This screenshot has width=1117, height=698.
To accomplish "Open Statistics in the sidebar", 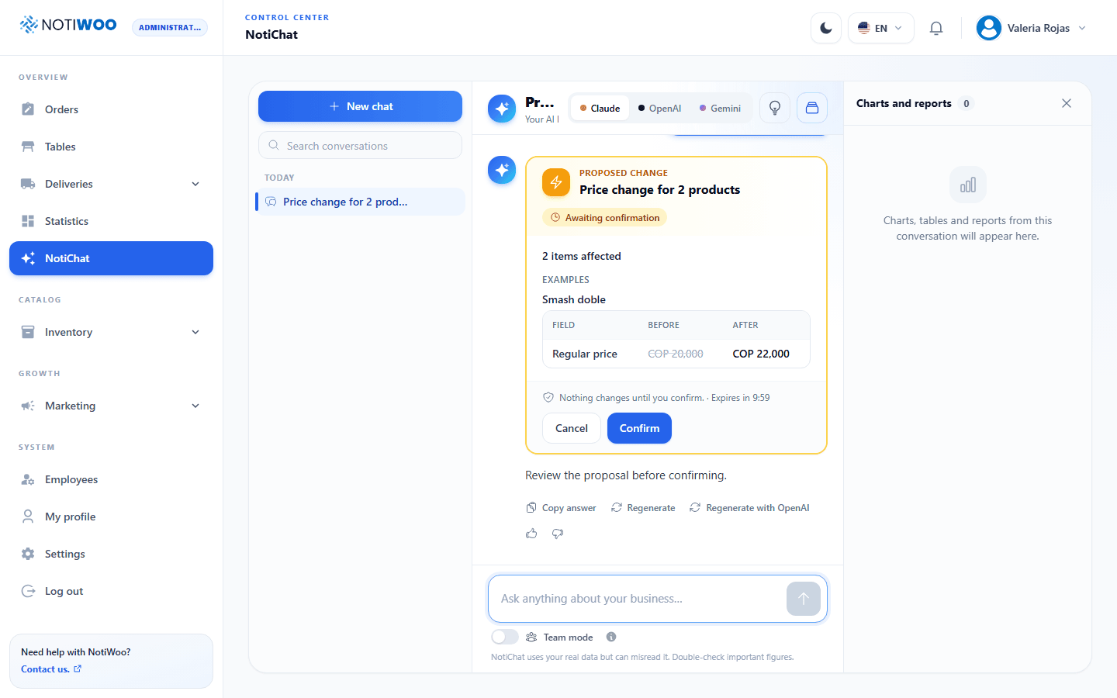I will pos(111,221).
